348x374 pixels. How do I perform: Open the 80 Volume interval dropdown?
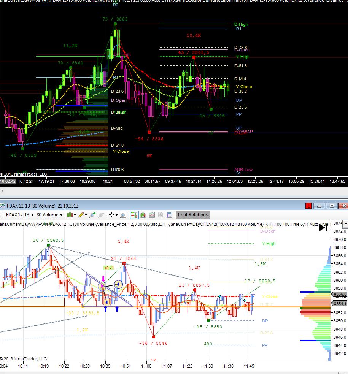pyautogui.click(x=49, y=215)
